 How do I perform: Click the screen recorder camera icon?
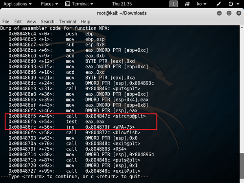pos(187,4)
